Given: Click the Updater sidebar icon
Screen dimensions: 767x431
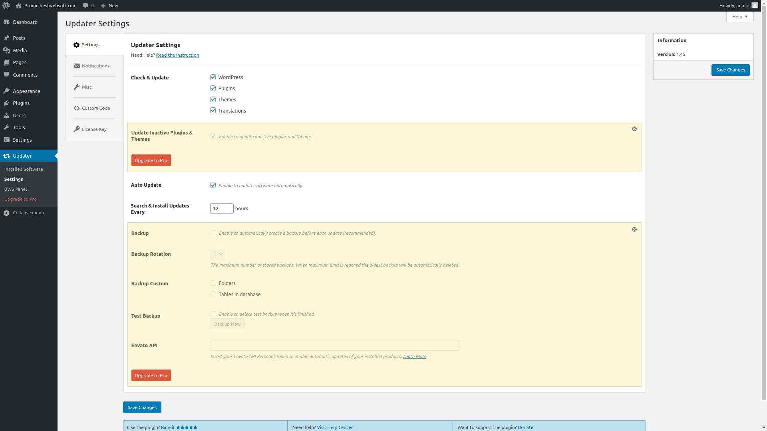Looking at the screenshot, I should [x=6, y=156].
